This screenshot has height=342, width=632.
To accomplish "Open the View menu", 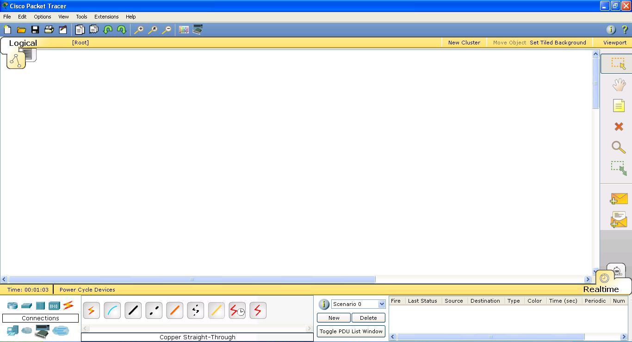I will pos(63,17).
